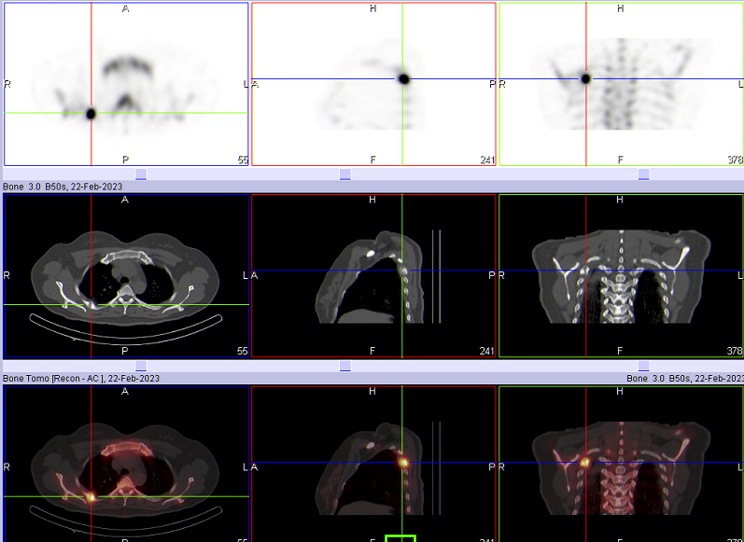Click hot spot in sagittal SPECT view
The height and width of the screenshot is (542, 744).
(x=403, y=79)
